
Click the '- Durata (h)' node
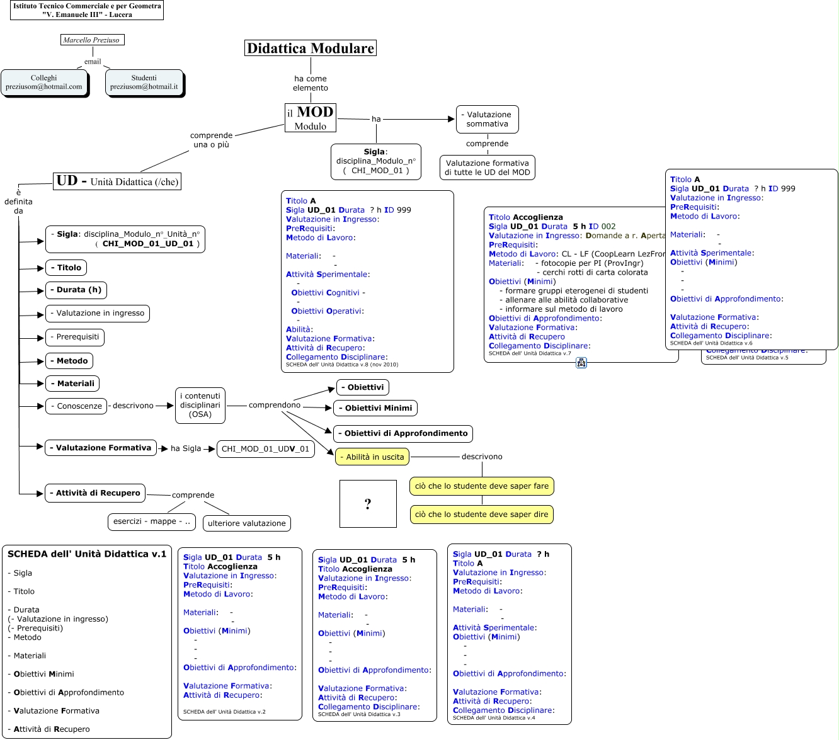[76, 290]
